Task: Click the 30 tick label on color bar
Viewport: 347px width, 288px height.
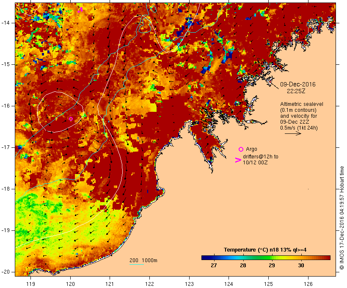Action: click(301, 265)
